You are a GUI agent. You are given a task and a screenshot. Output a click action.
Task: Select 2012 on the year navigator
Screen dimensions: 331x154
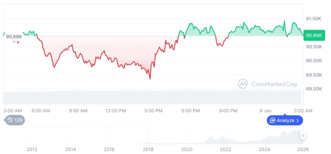click(32, 149)
